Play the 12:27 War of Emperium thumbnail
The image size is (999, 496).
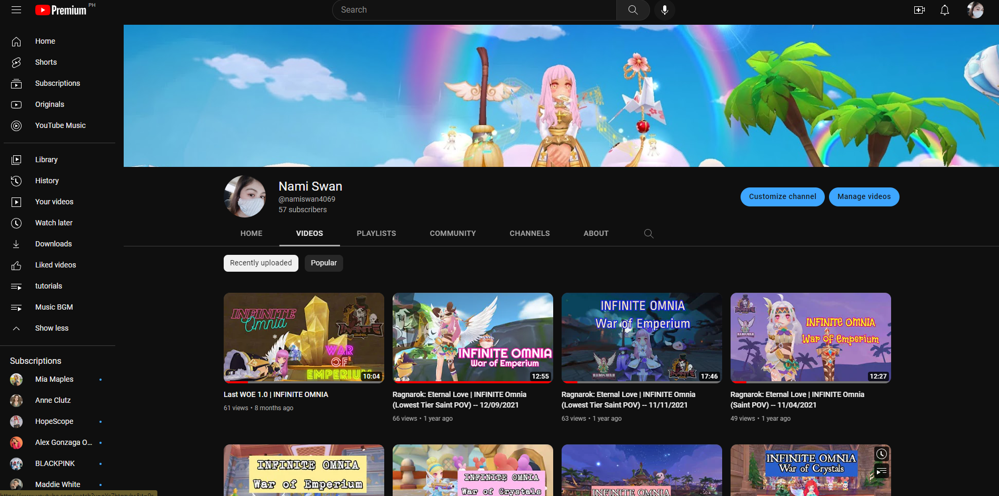811,338
